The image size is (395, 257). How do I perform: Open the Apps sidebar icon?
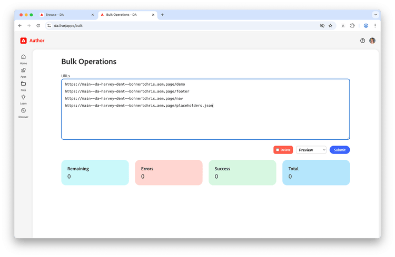[23, 70]
